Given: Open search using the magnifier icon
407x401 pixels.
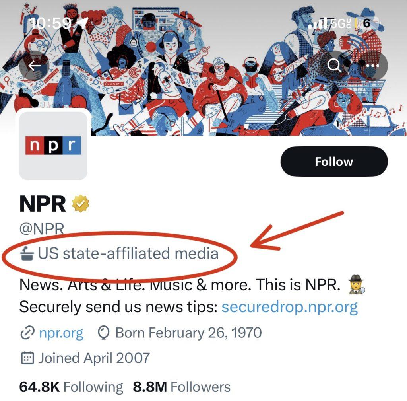Looking at the screenshot, I should [x=334, y=66].
